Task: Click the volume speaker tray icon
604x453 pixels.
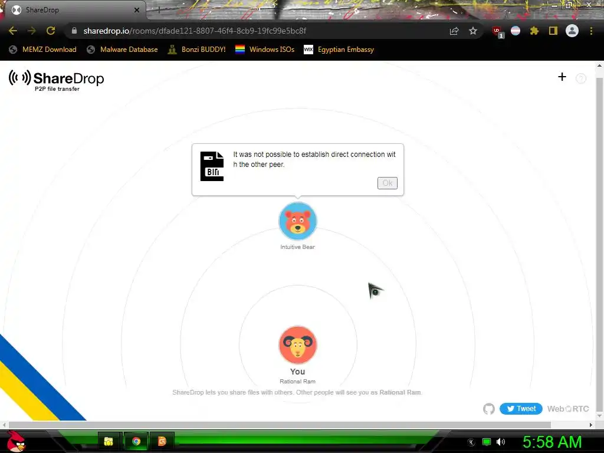Action: pos(501,442)
